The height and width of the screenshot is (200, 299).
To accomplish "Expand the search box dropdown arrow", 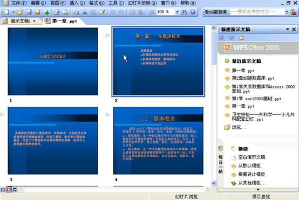I will pyautogui.click(x=287, y=12).
